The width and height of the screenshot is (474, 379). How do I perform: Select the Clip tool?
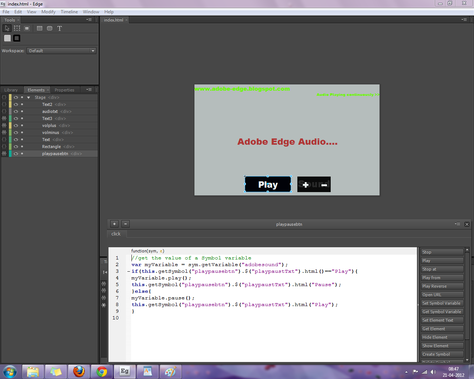click(26, 28)
